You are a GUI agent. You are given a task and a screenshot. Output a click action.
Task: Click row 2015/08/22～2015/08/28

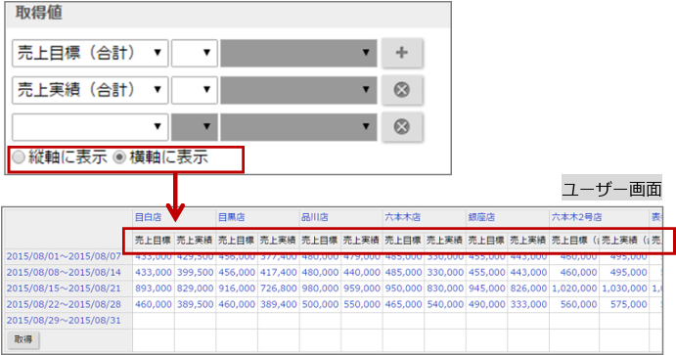click(x=64, y=304)
